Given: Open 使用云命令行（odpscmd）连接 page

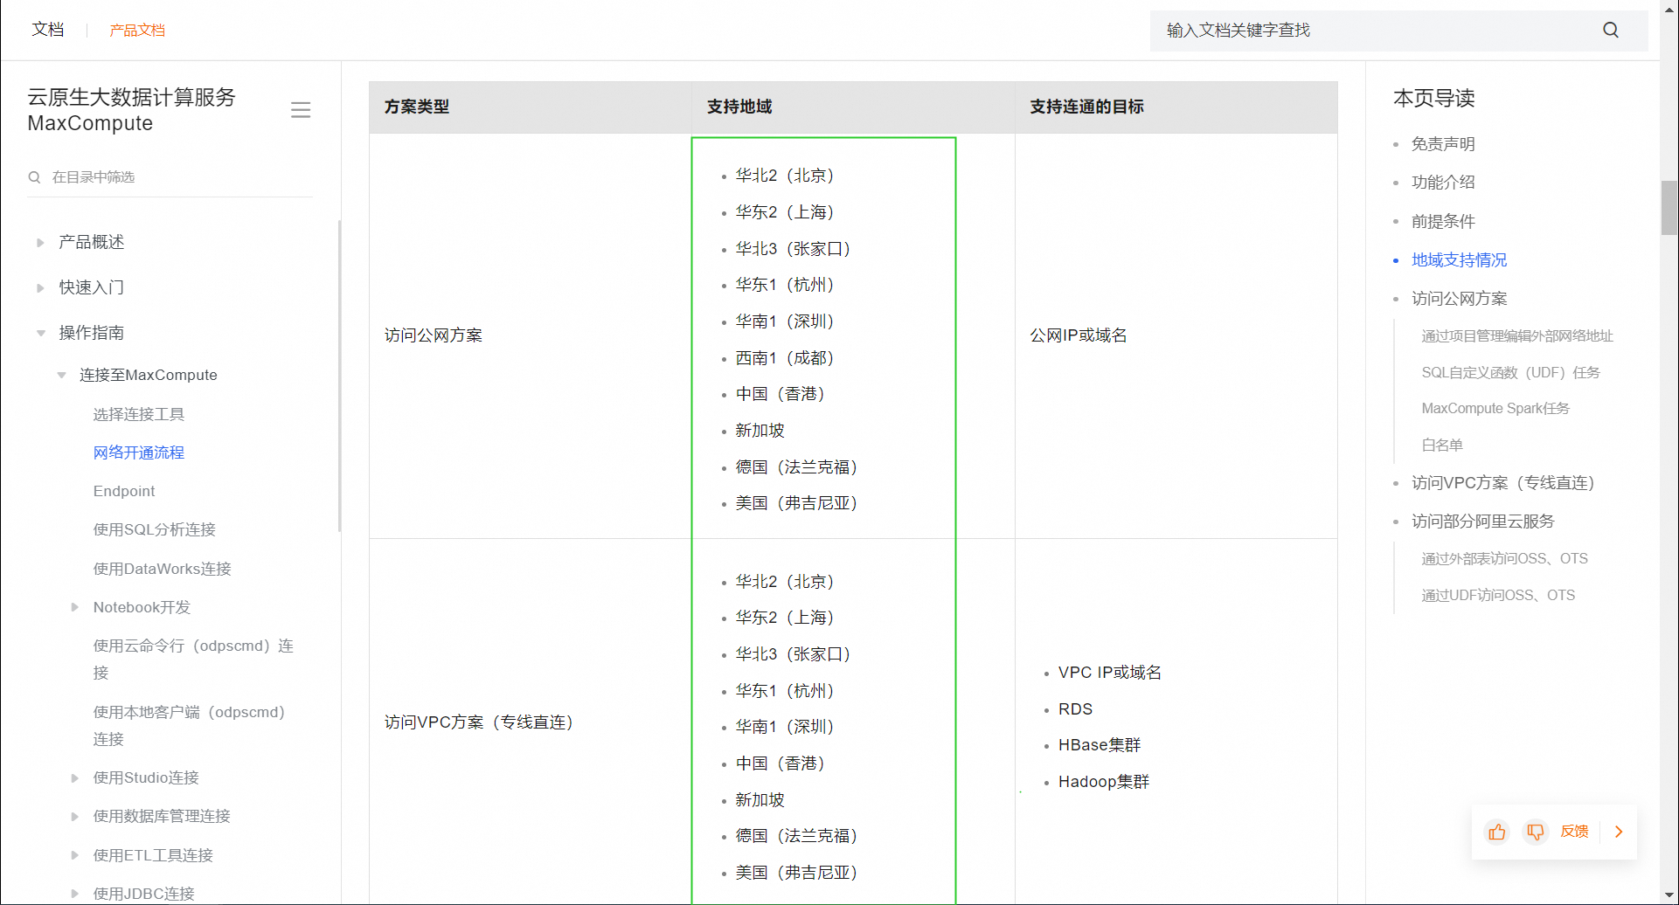Looking at the screenshot, I should click(193, 659).
